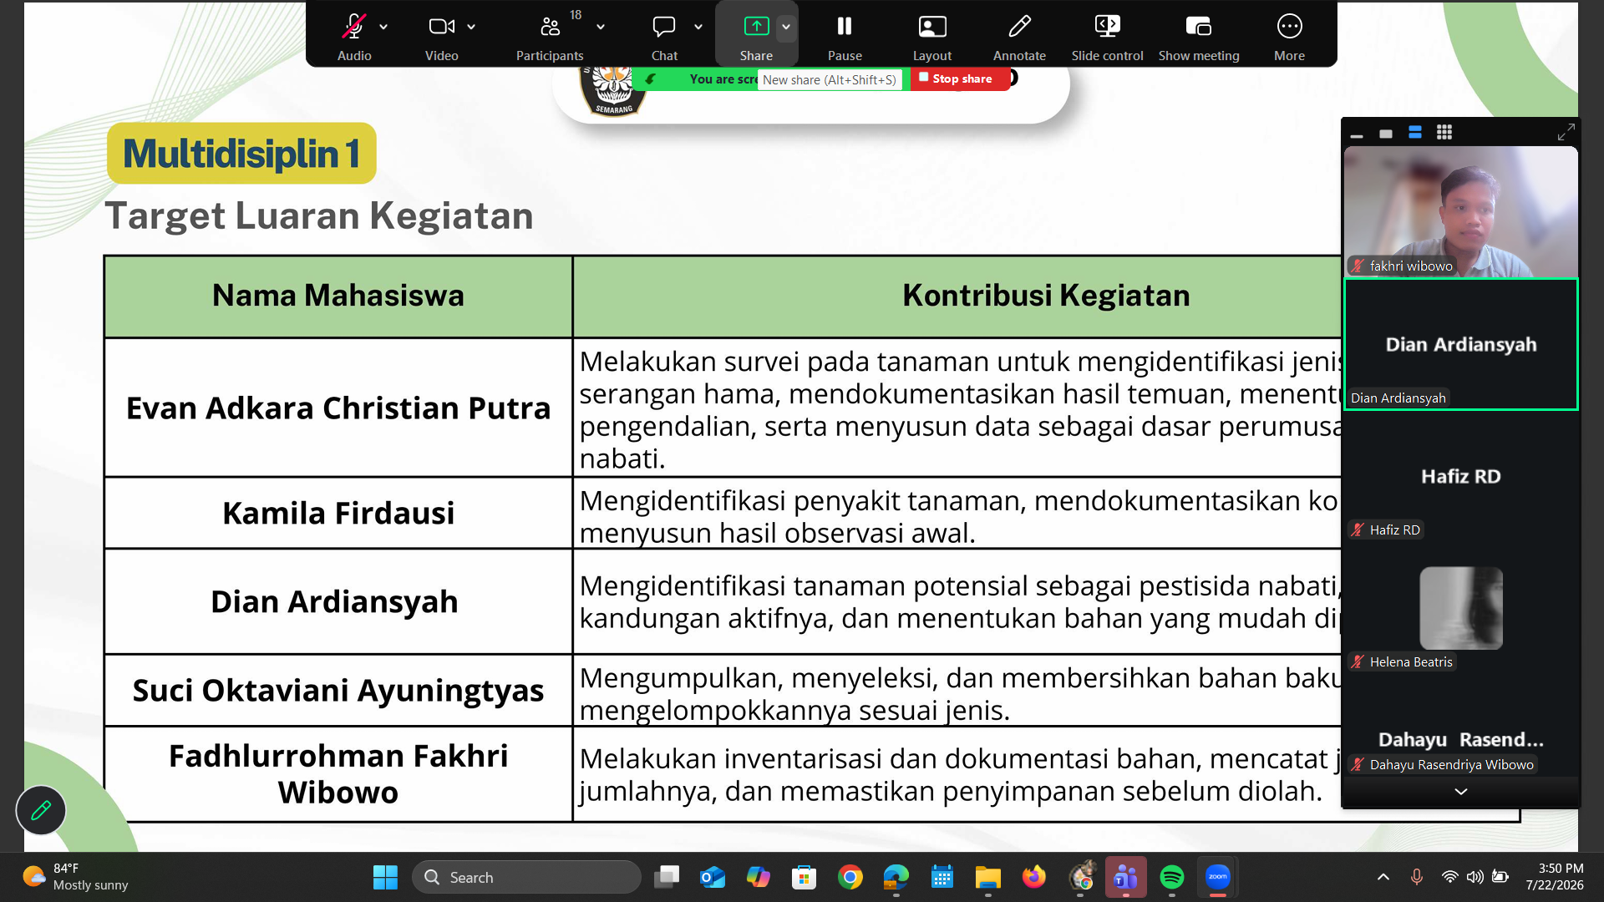Open Zoom from the taskbar
This screenshot has height=902, width=1604.
pos(1218,877)
